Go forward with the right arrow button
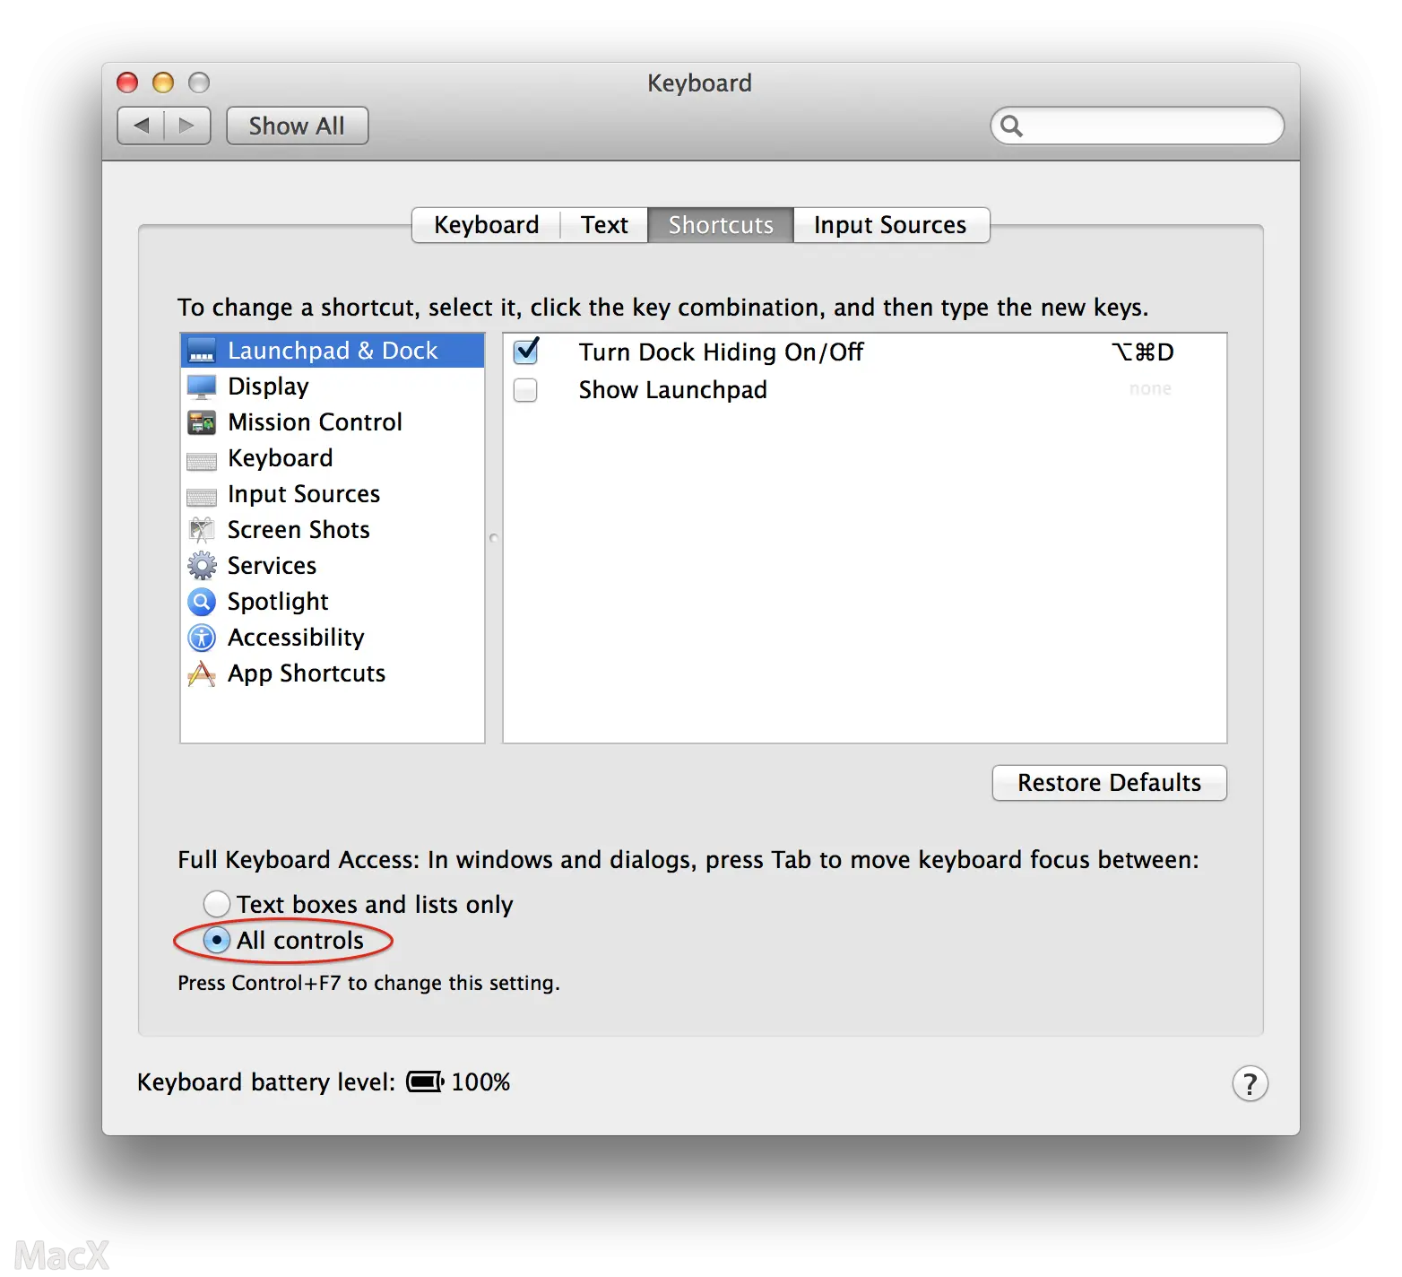 pyautogui.click(x=187, y=126)
